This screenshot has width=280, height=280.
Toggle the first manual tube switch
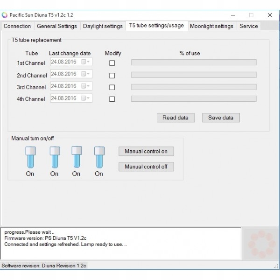point(30,157)
